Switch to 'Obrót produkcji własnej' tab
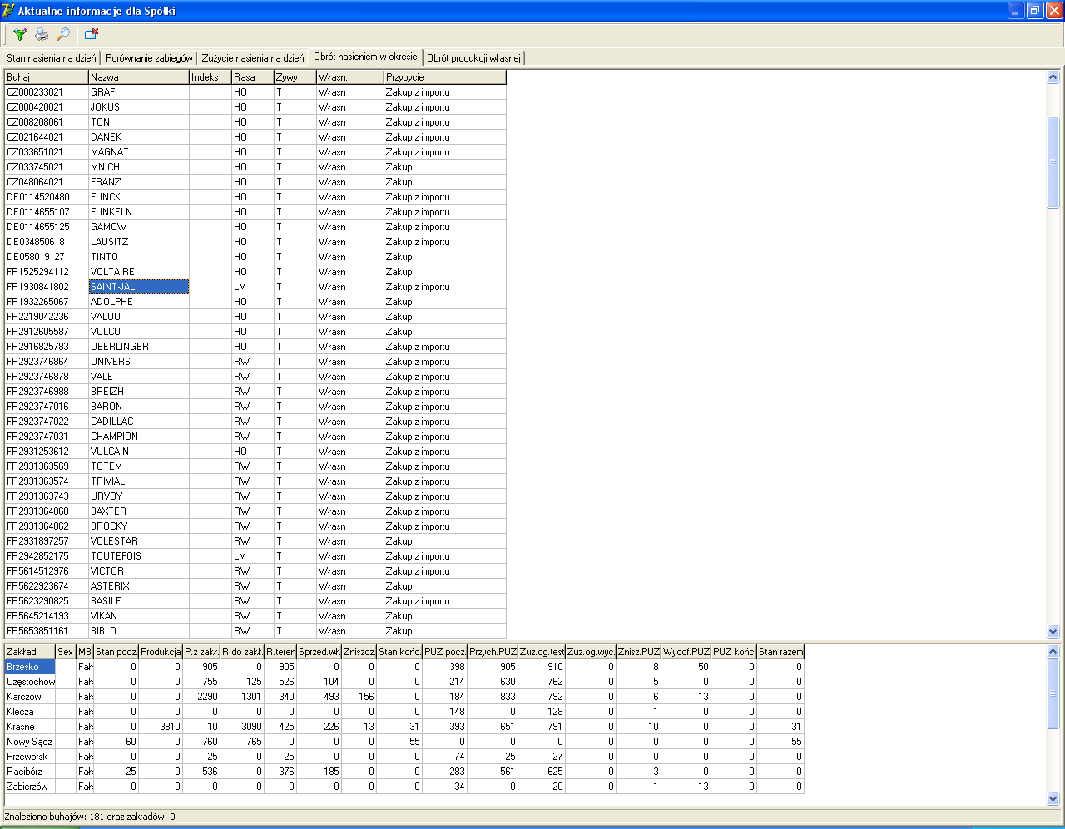1065x829 pixels. click(473, 58)
